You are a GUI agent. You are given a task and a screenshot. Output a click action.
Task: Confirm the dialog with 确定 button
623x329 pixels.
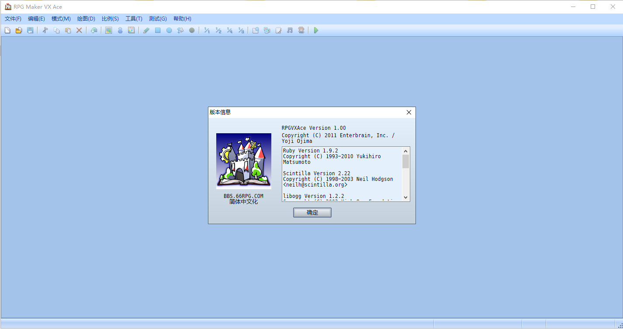(312, 212)
